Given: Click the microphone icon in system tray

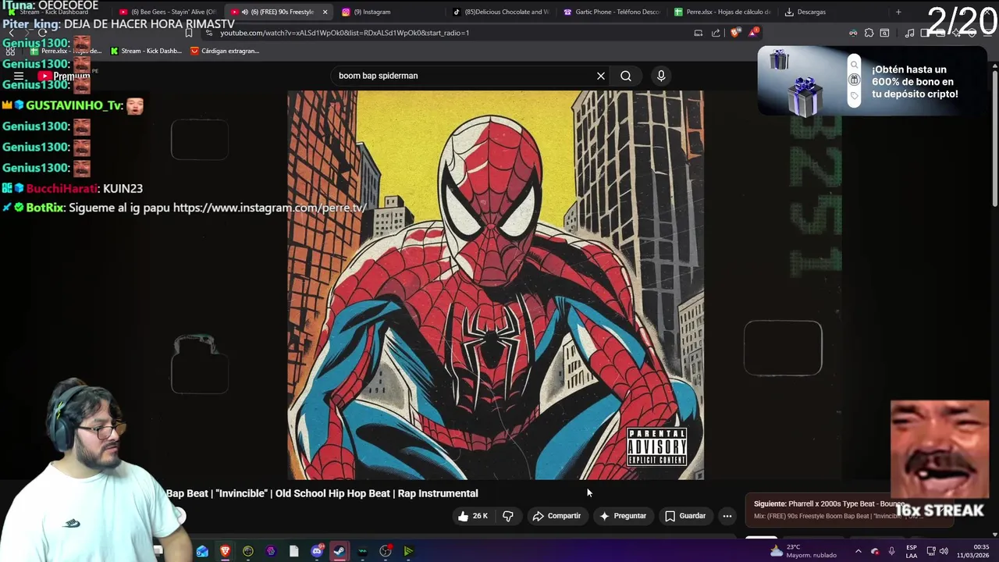Looking at the screenshot, I should click(x=892, y=551).
